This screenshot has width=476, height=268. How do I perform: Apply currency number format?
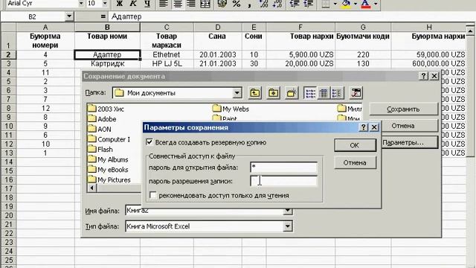click(222, 4)
